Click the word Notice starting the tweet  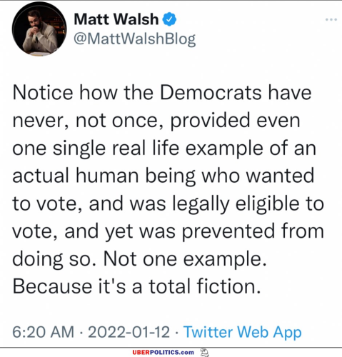(43, 92)
